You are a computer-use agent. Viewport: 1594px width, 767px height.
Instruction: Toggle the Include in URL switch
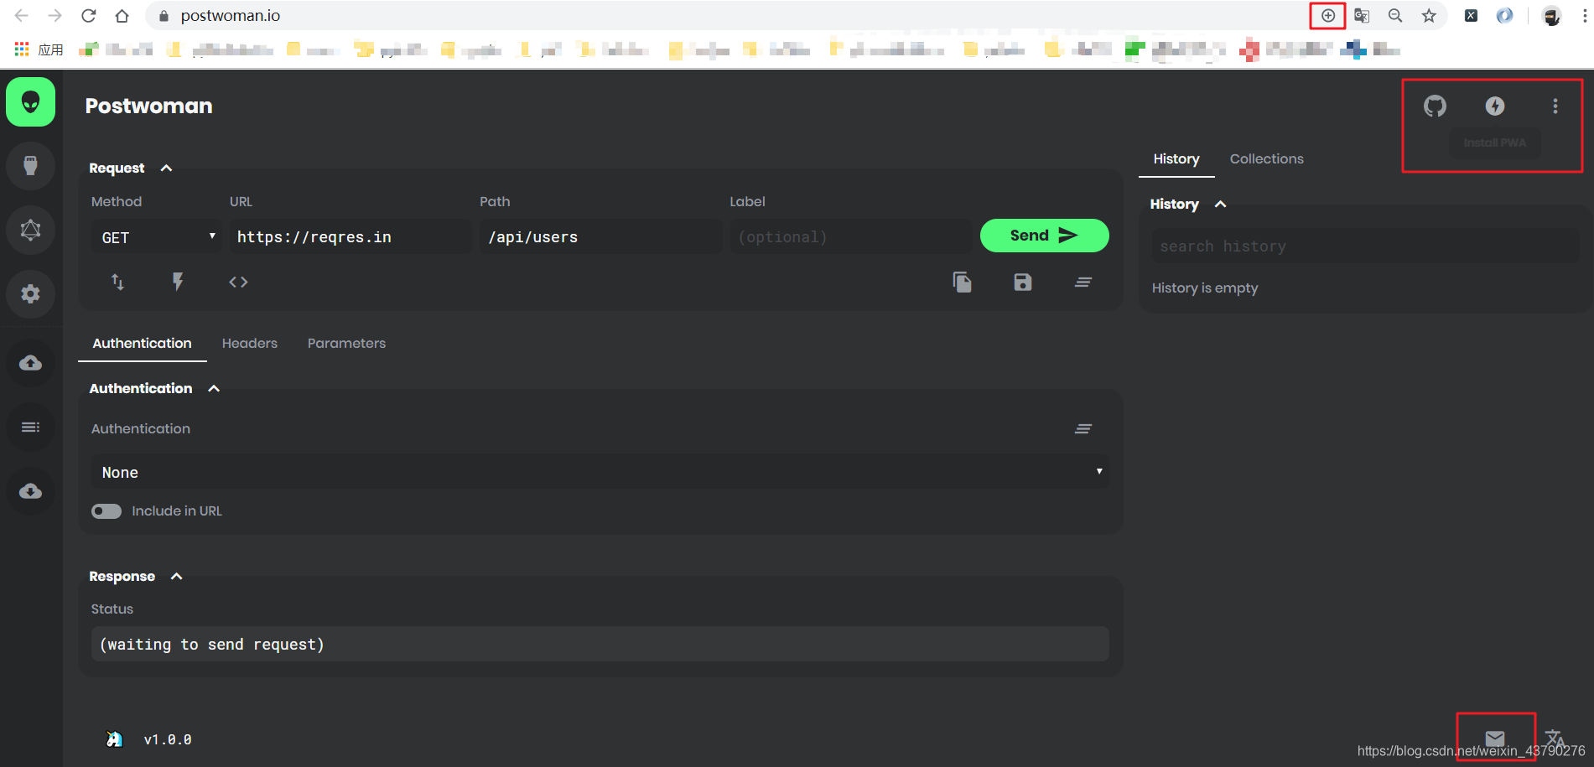(106, 511)
